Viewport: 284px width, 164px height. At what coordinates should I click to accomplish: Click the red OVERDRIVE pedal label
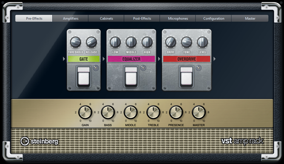point(187,59)
